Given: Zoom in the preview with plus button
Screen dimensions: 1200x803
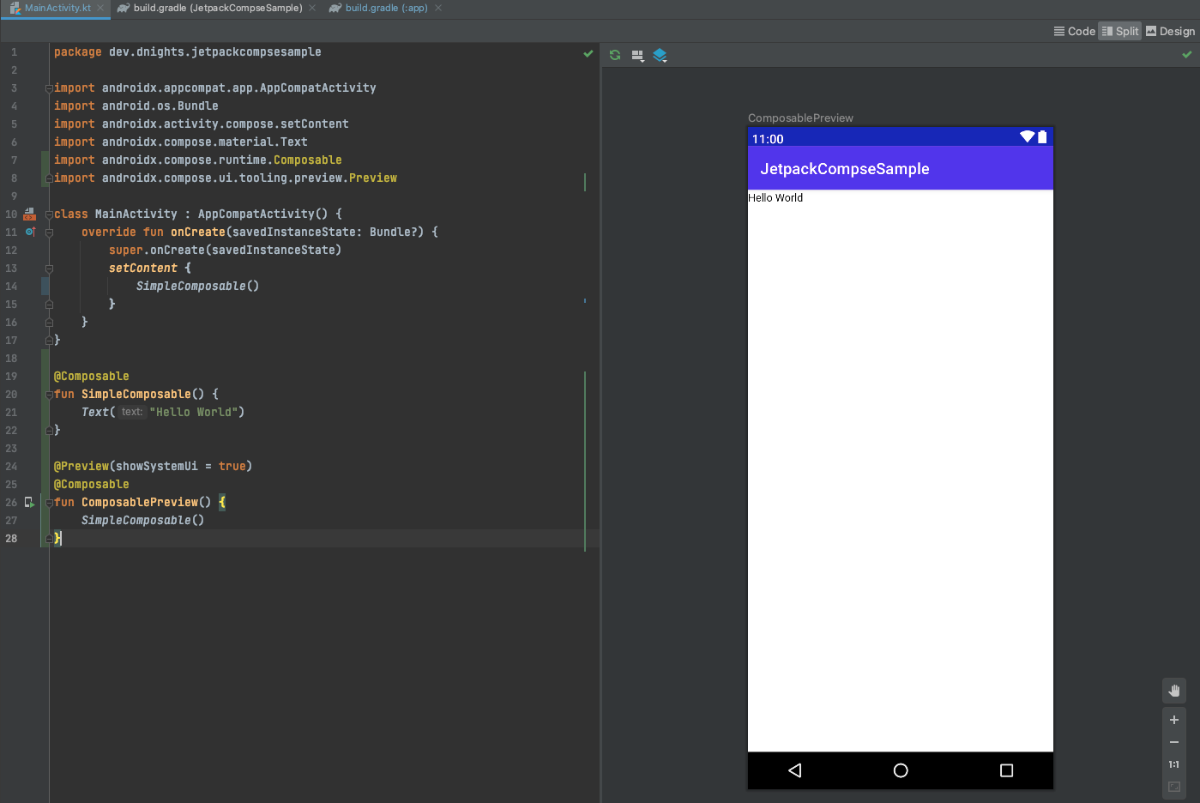Looking at the screenshot, I should (x=1174, y=720).
